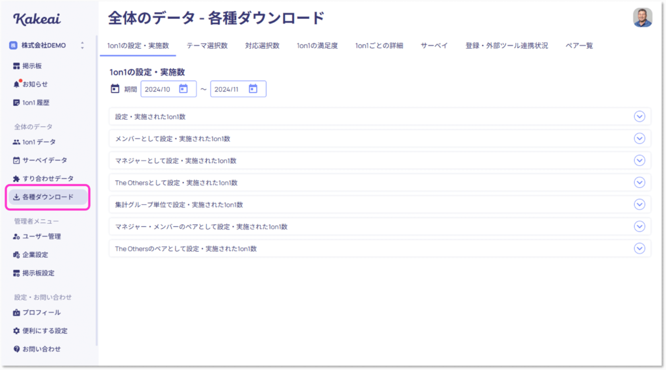Expand マネジャーとして設定・実施された1on1数 chevron
The height and width of the screenshot is (370, 666).
click(639, 161)
